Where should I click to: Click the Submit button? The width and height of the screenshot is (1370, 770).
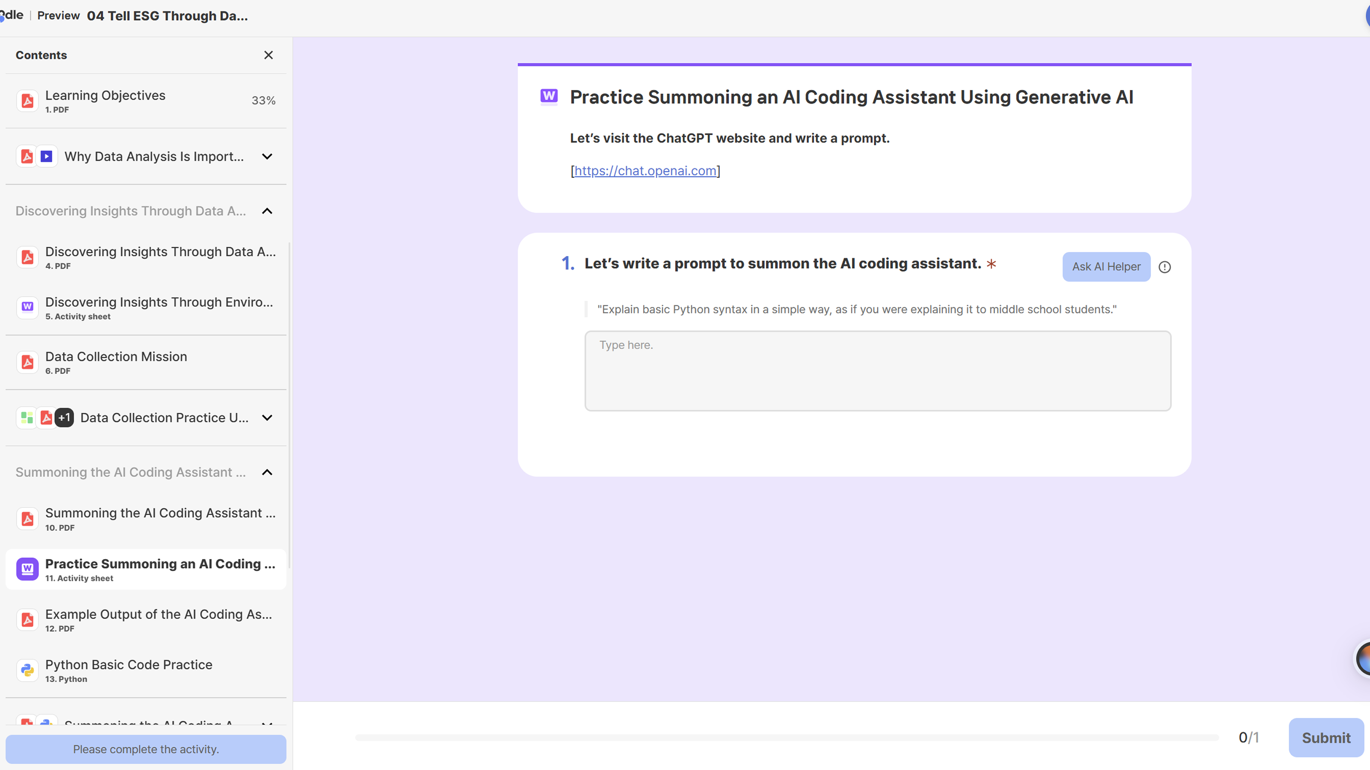1325,737
